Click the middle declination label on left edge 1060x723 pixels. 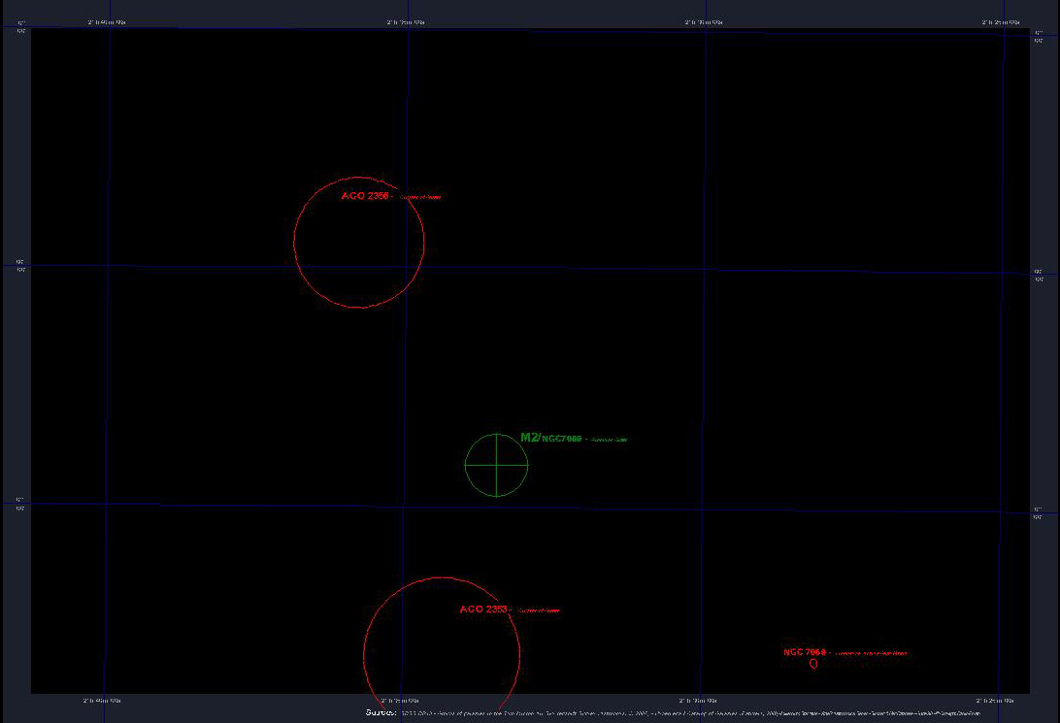[x=20, y=265]
